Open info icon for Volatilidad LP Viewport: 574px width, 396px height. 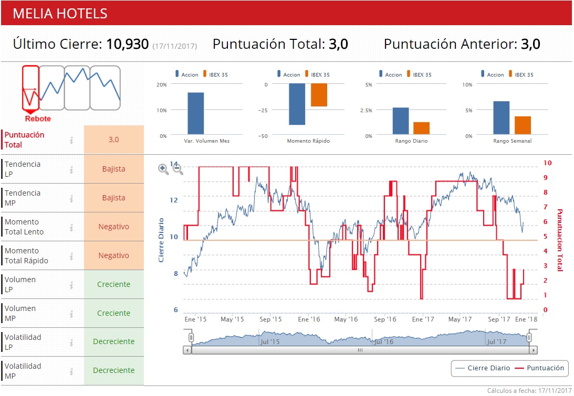[x=72, y=343]
